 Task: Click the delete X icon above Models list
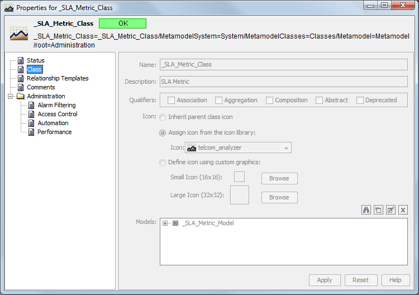pos(403,210)
